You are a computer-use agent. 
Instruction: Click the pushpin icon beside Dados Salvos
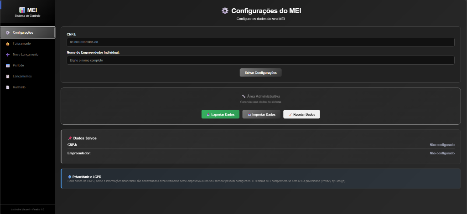70,138
